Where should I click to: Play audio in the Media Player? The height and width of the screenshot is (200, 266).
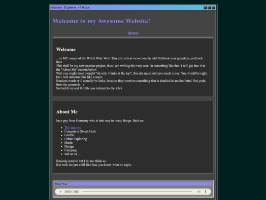tap(61, 192)
